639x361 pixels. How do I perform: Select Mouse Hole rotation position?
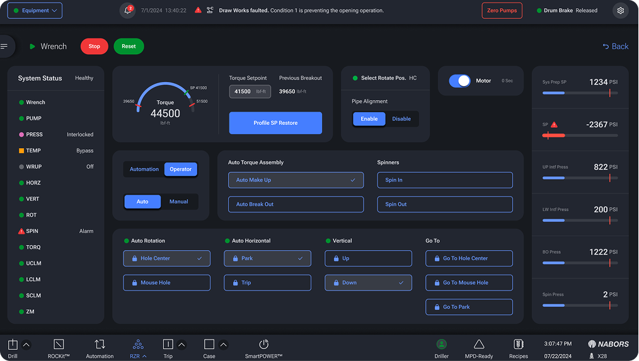(x=166, y=283)
